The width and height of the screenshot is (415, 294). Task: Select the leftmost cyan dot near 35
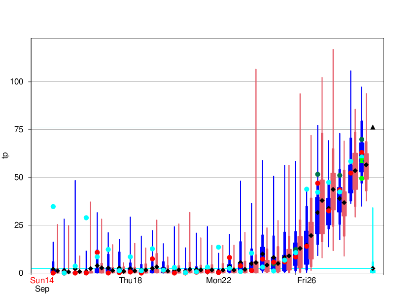(x=53, y=206)
